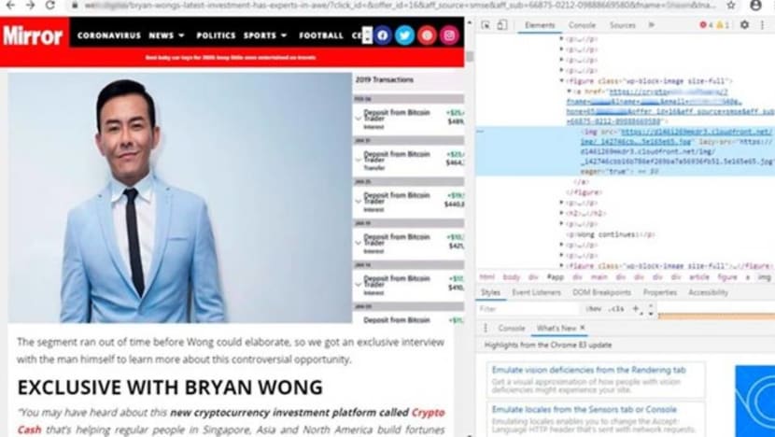
Task: Open the Chrome profile avatar icon
Action: [755, 6]
